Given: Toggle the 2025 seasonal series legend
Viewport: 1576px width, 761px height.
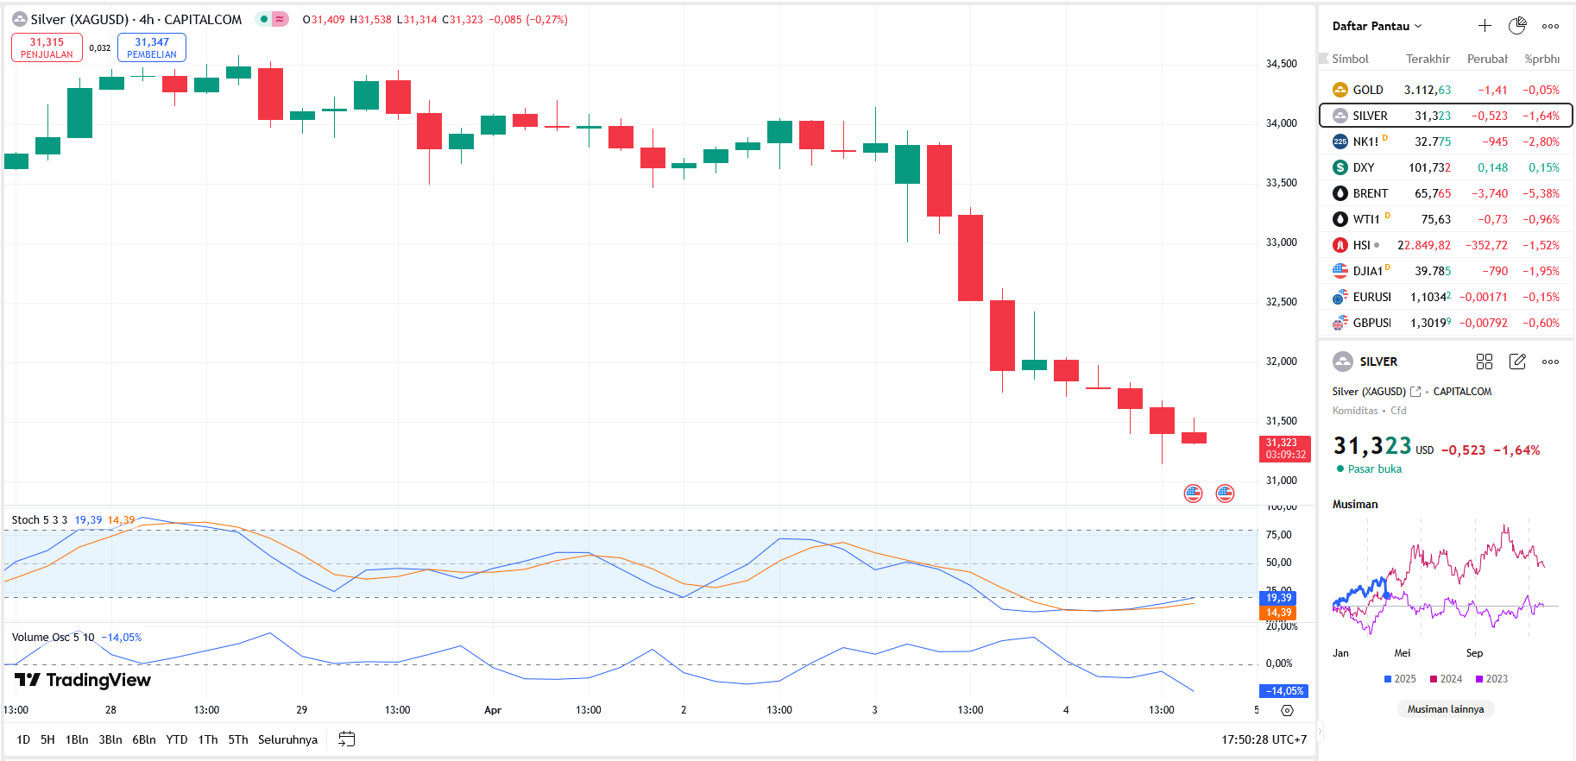Looking at the screenshot, I should click(1399, 679).
